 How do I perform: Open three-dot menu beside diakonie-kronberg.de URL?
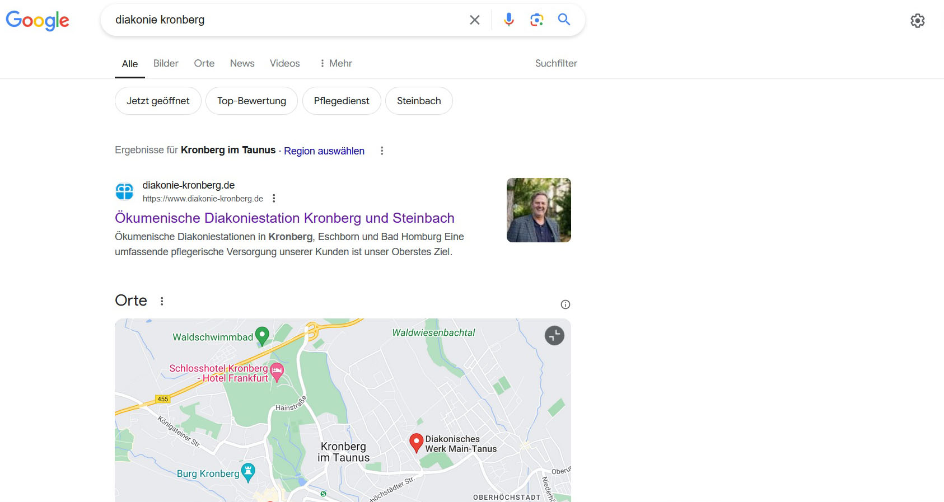[274, 198]
